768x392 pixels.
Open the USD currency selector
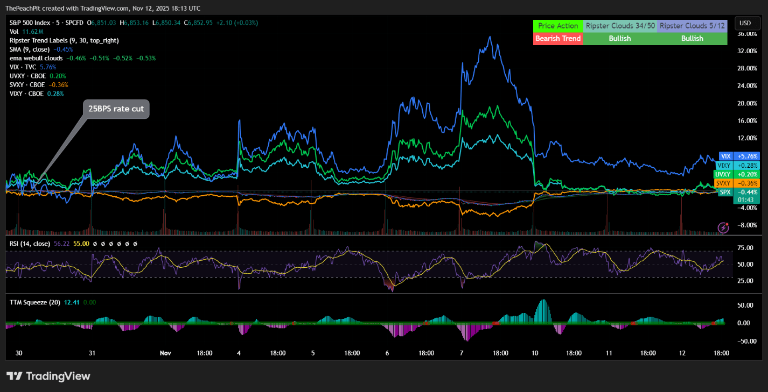point(745,23)
